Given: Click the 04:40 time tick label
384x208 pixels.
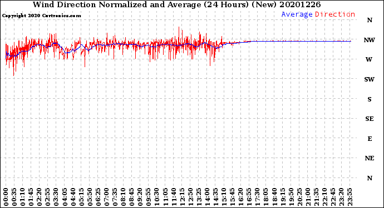Looking at the screenshot, I should [73, 197].
